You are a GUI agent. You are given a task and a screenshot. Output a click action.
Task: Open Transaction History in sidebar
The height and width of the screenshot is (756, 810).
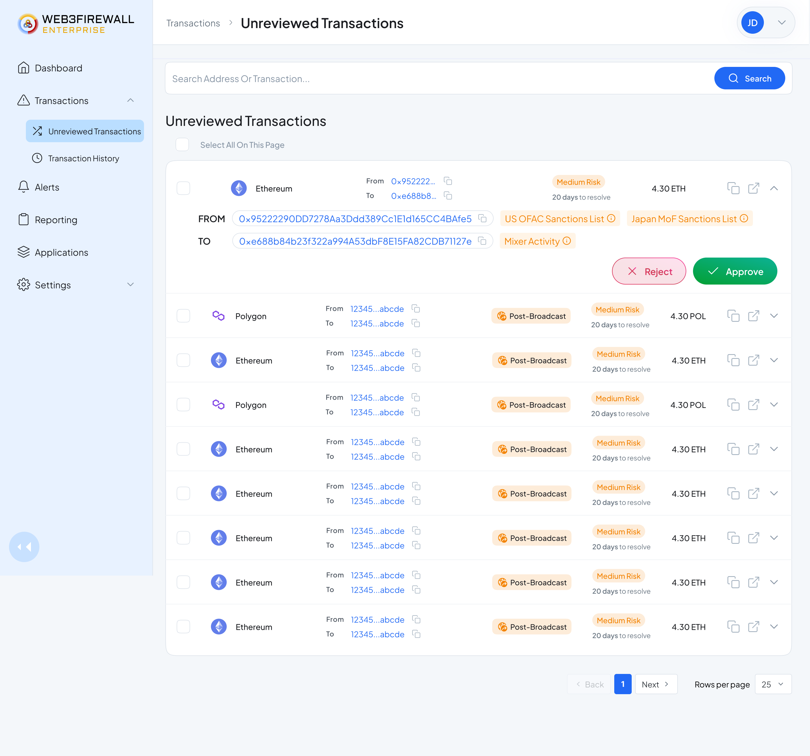(76, 158)
